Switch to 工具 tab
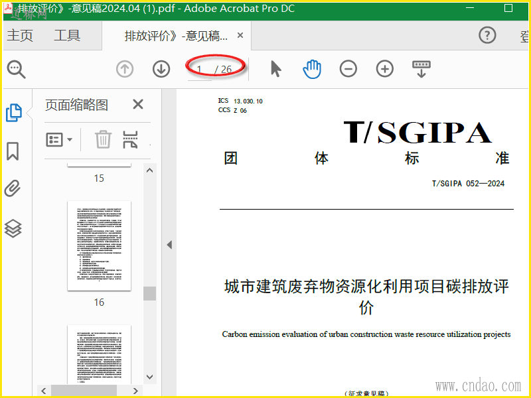This screenshot has width=531, height=398. click(x=67, y=35)
